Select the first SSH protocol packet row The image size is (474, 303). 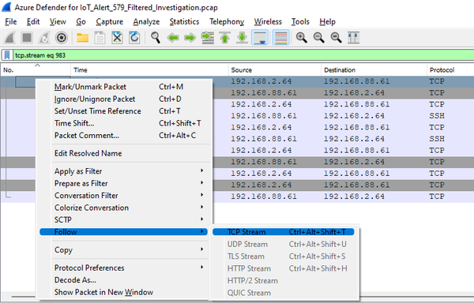coord(343,116)
